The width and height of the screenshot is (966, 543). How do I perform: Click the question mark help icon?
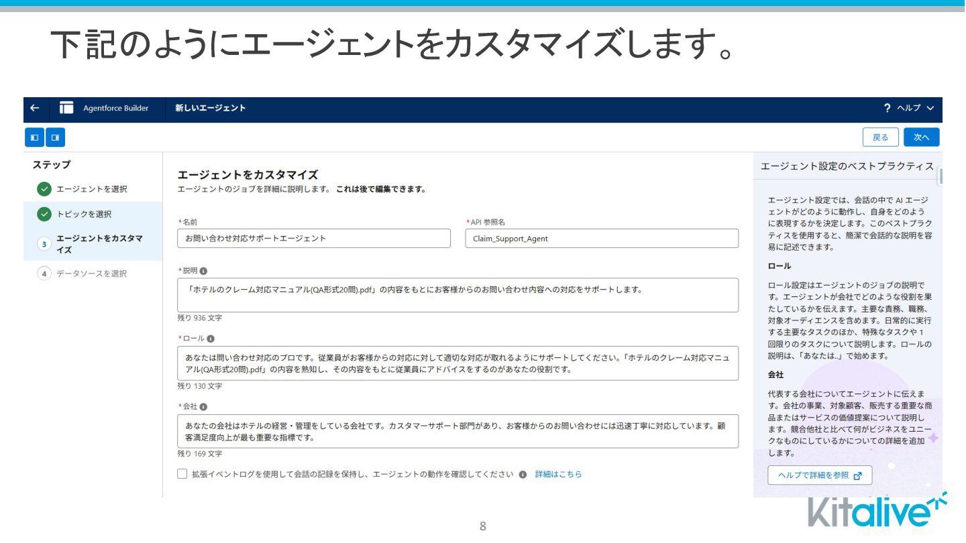[x=888, y=108]
